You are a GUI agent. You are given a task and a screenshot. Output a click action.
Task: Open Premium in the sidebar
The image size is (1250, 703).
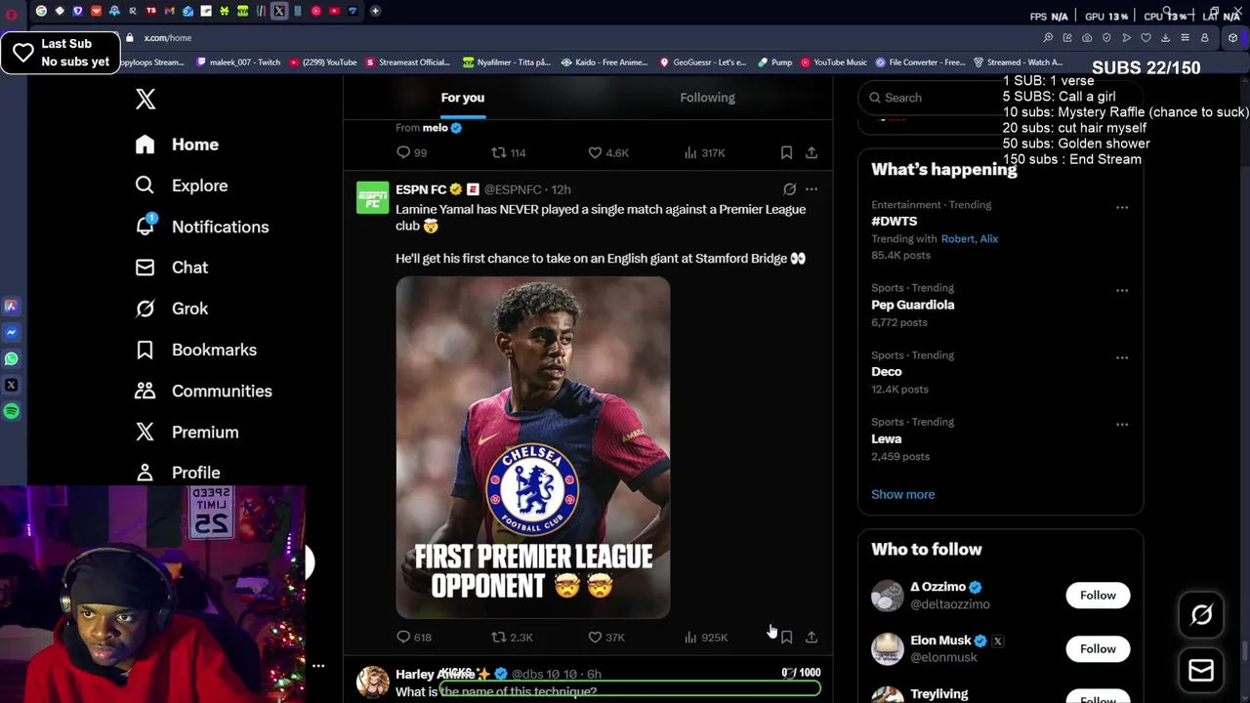pos(187,432)
